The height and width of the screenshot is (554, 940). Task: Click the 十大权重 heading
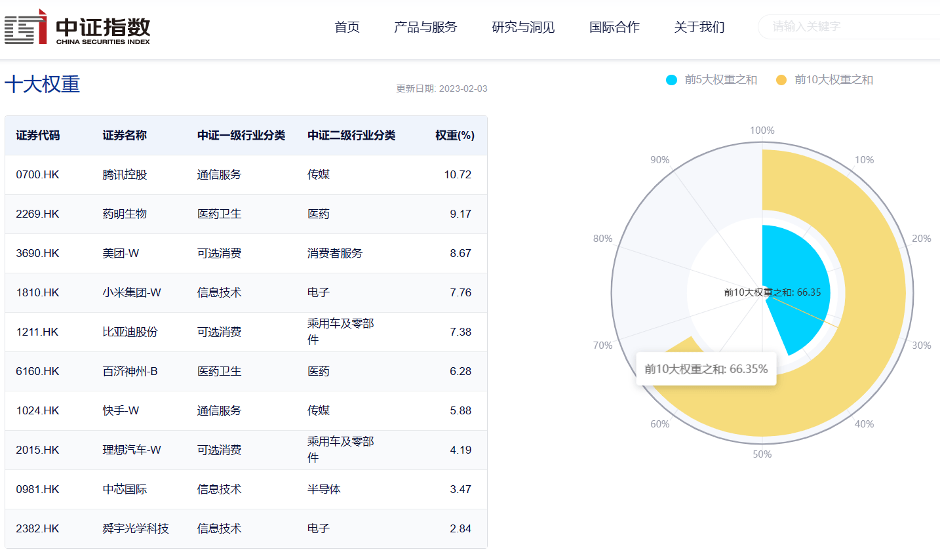pos(43,85)
